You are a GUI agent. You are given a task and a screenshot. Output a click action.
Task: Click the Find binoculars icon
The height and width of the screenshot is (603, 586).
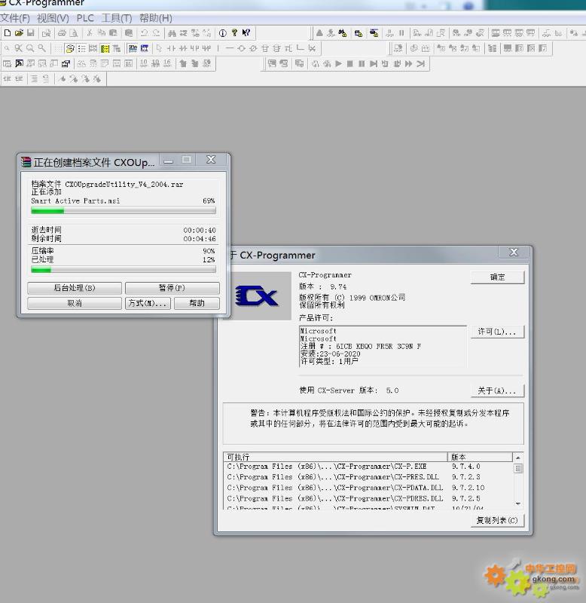coord(172,33)
